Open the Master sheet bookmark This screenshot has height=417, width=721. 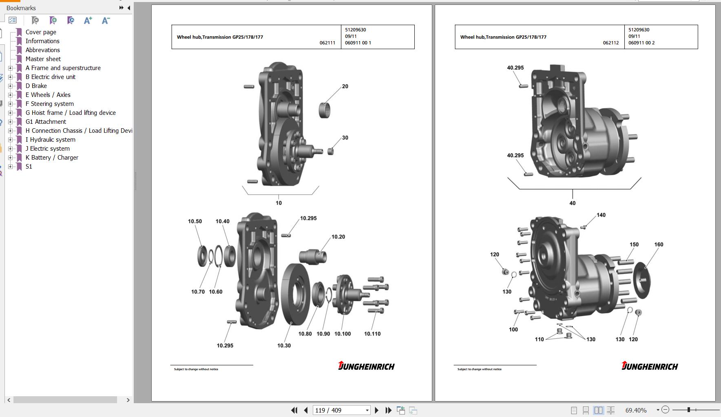(x=43, y=59)
